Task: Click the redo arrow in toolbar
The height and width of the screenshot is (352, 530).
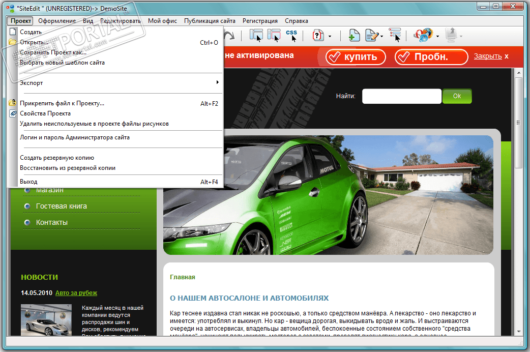Action: click(229, 35)
